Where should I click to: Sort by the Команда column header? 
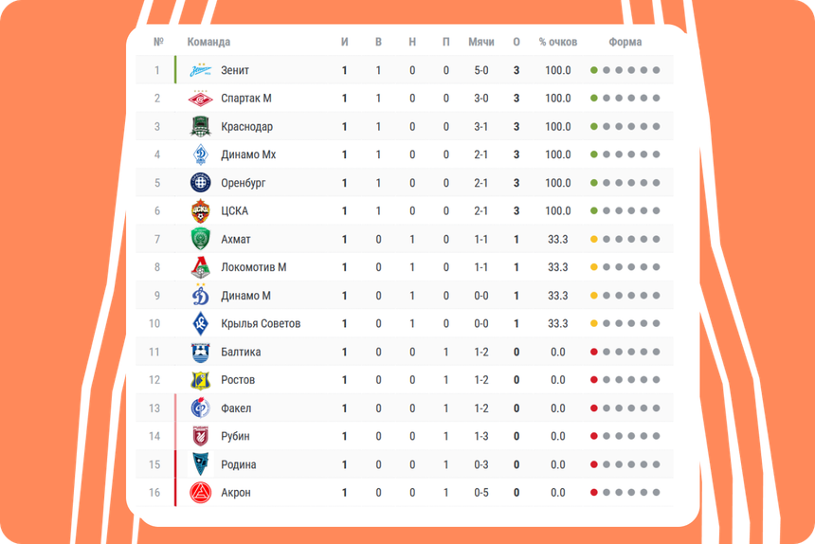(x=208, y=42)
